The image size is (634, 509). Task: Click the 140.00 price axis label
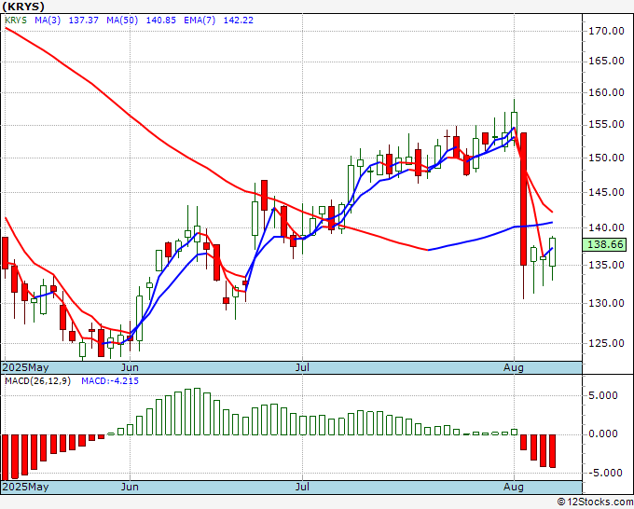[606, 227]
